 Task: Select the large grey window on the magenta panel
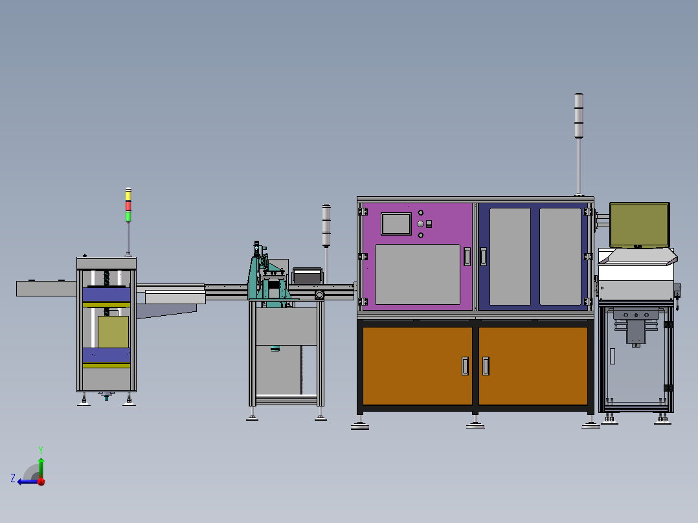[418, 274]
